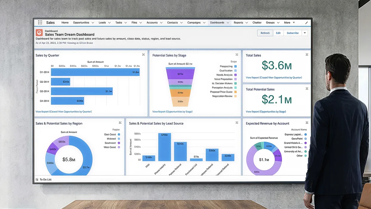The width and height of the screenshot is (371, 209).
Task: Click the orange dashboard gauge icon
Action: 39,33
